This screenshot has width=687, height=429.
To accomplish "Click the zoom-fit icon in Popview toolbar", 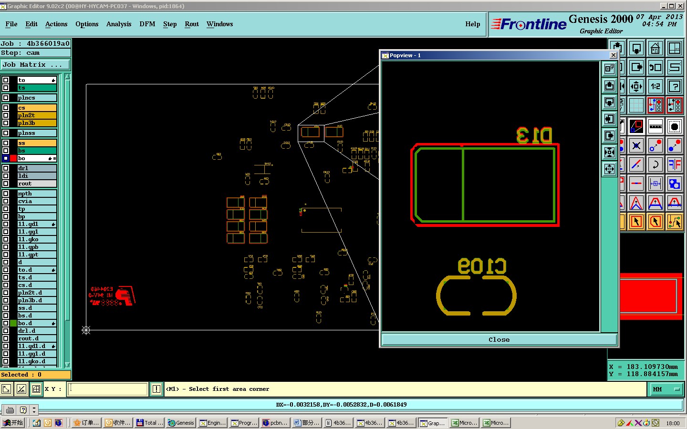I will (x=610, y=152).
